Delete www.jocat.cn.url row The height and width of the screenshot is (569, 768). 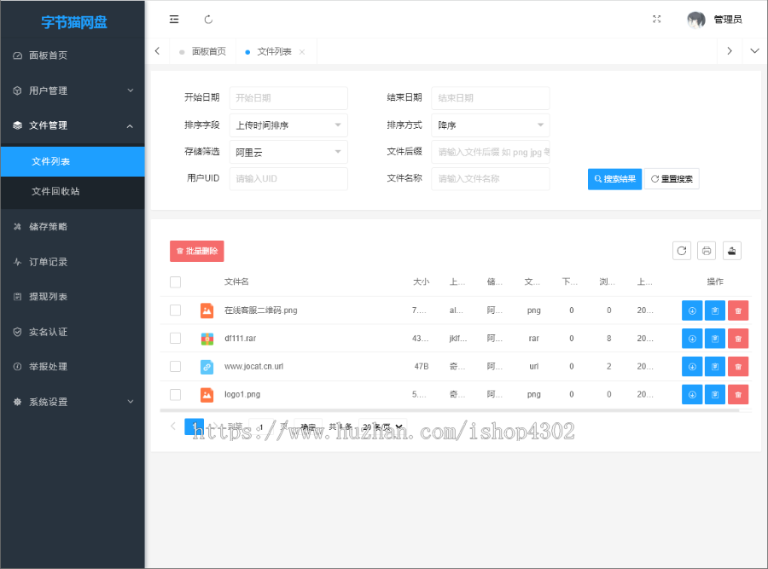738,366
